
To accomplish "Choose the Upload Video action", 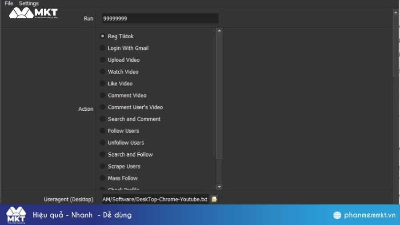I will 120,60.
